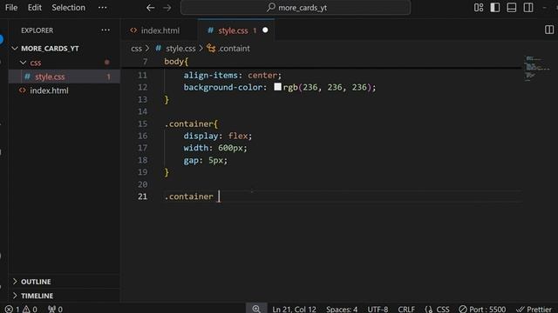Viewport: 558px width, 313px height.
Task: Open the rgb(236, 236, 236) color swatch
Action: [277, 87]
